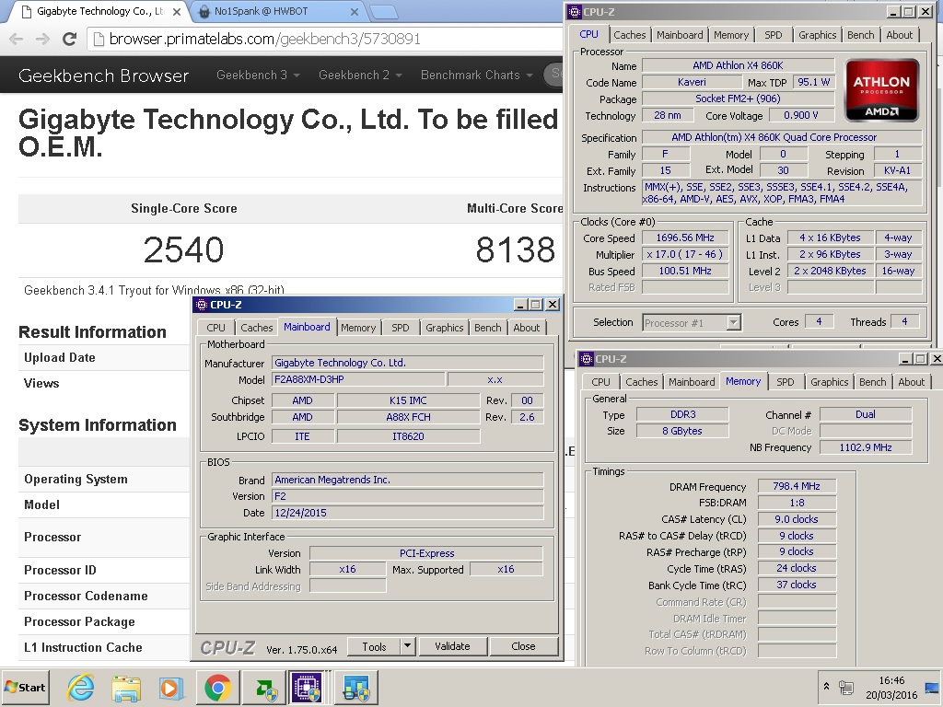Click the Tools button in CPU-Z
Image resolution: width=943 pixels, height=707 pixels.
coord(374,646)
